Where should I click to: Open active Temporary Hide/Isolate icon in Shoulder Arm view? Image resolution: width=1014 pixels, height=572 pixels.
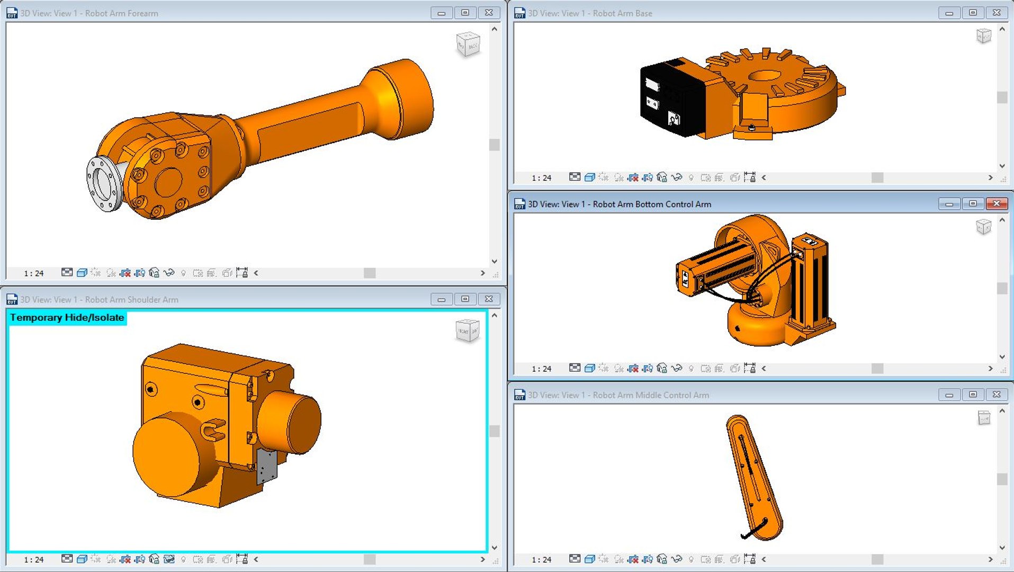point(169,559)
